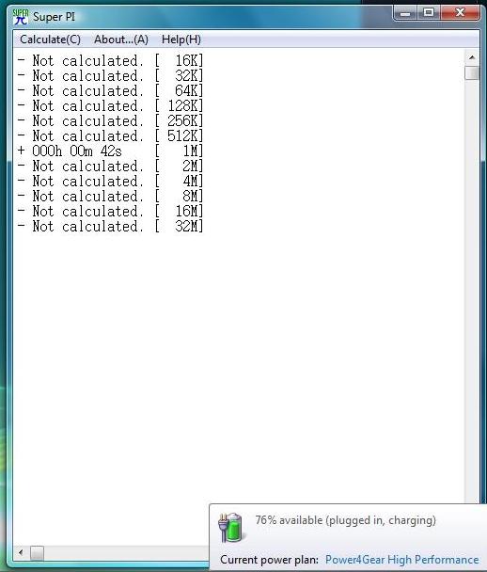Open Power4Gear High Performance power plan link
This screenshot has height=572, width=487.
pos(402,560)
